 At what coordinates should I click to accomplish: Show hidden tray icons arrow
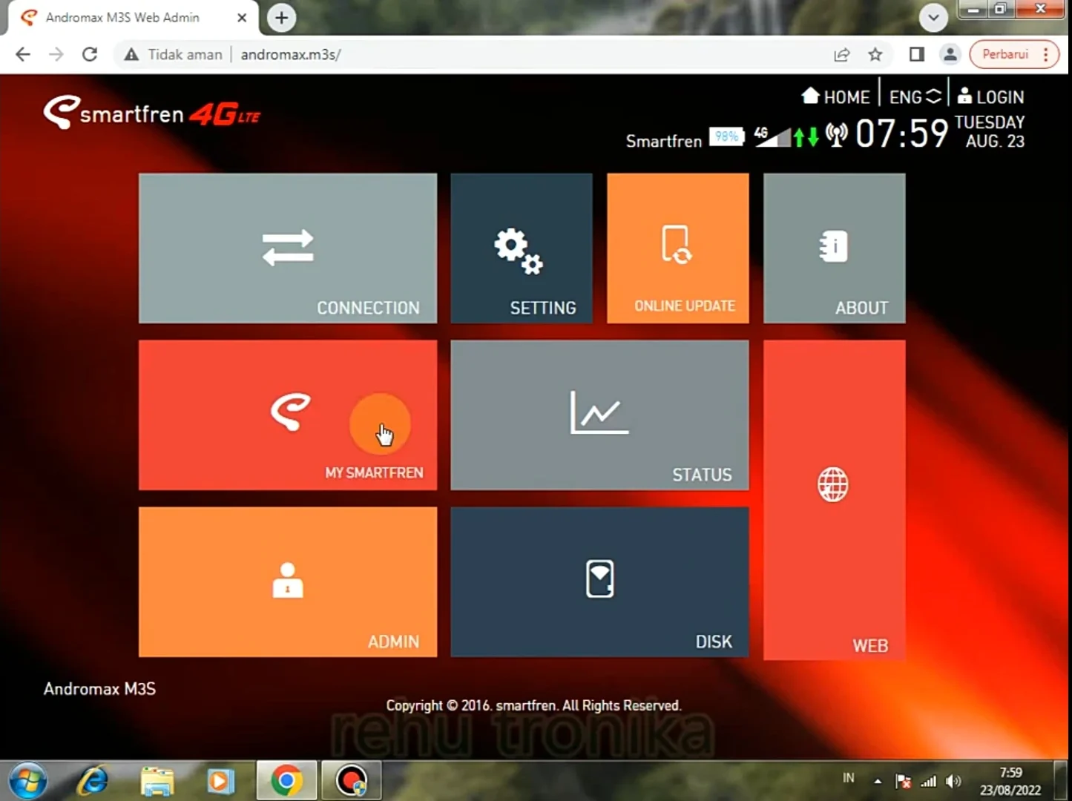point(878,781)
